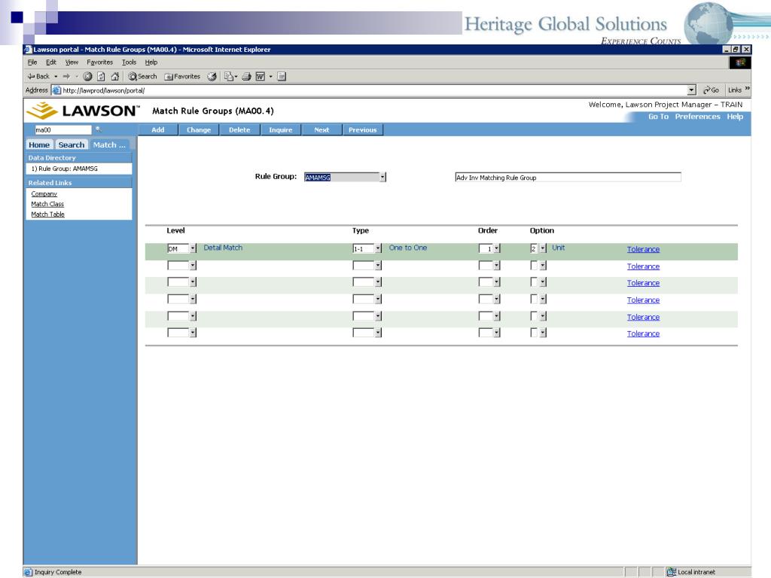
Task: Open the View menu
Action: pos(72,62)
